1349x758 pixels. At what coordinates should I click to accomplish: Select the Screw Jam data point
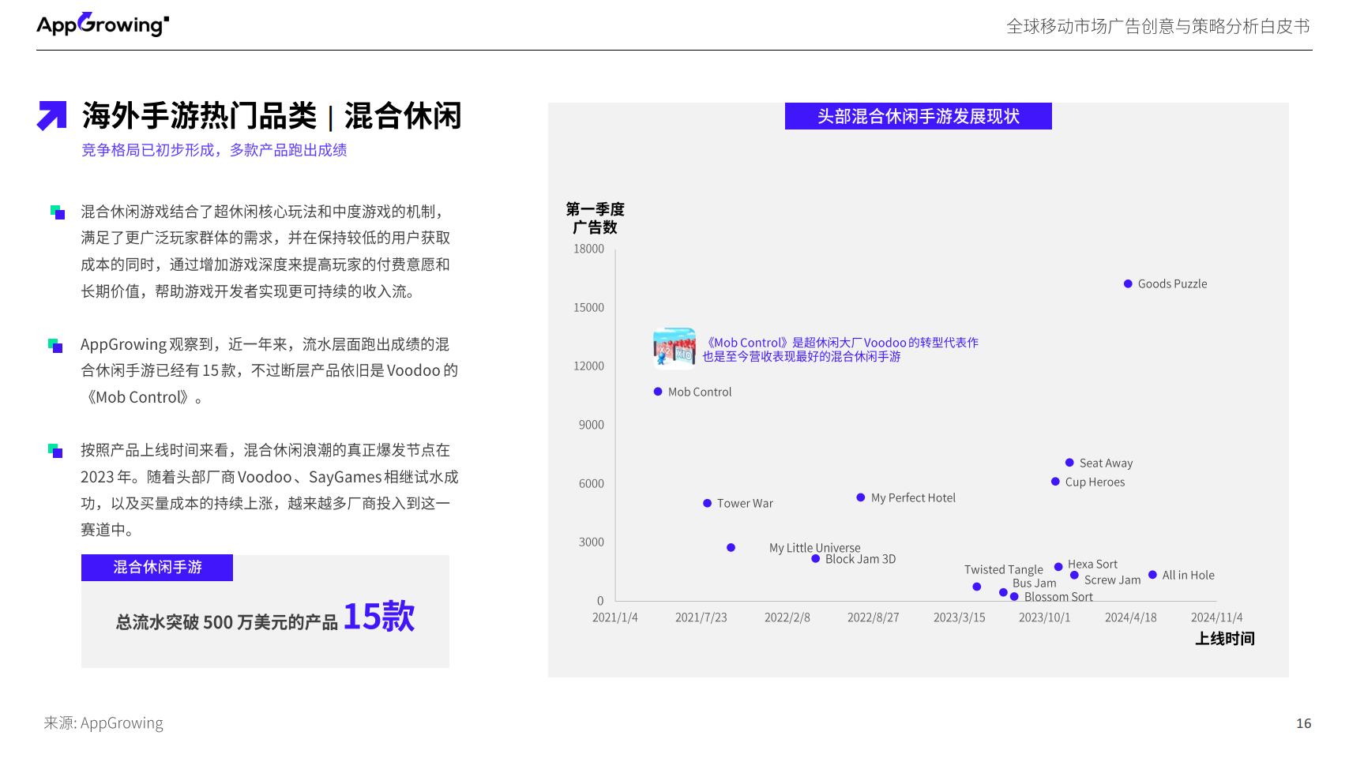pyautogui.click(x=1074, y=575)
